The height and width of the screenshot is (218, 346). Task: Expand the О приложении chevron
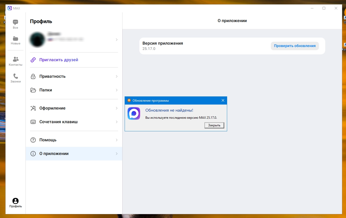tap(116, 154)
